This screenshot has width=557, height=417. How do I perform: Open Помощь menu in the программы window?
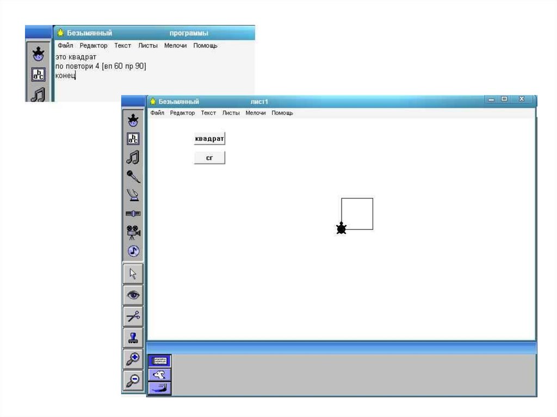[205, 46]
